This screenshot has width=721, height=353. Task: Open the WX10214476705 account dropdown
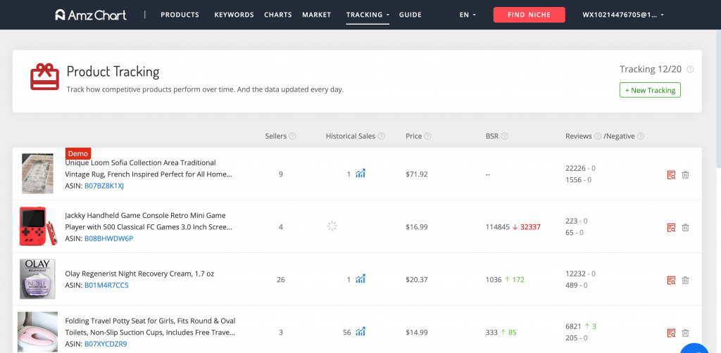623,15
